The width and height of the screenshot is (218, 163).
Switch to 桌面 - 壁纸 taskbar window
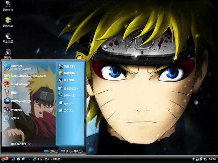48,159
